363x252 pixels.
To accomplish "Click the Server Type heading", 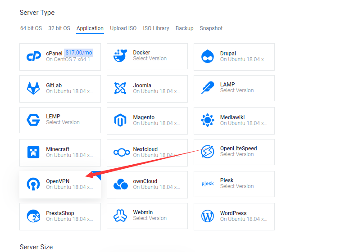I will pyautogui.click(x=37, y=13).
